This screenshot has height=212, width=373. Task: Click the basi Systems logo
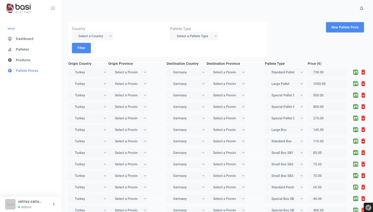pyautogui.click(x=19, y=8)
